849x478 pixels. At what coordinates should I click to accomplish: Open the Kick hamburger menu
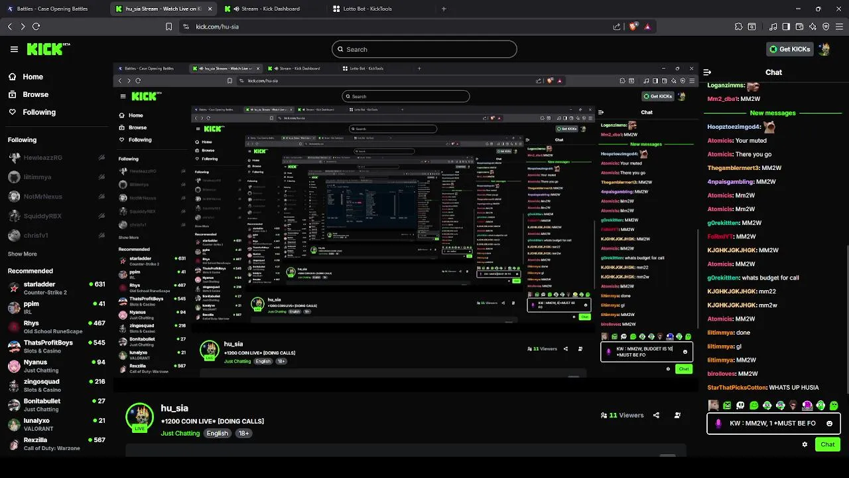14,49
